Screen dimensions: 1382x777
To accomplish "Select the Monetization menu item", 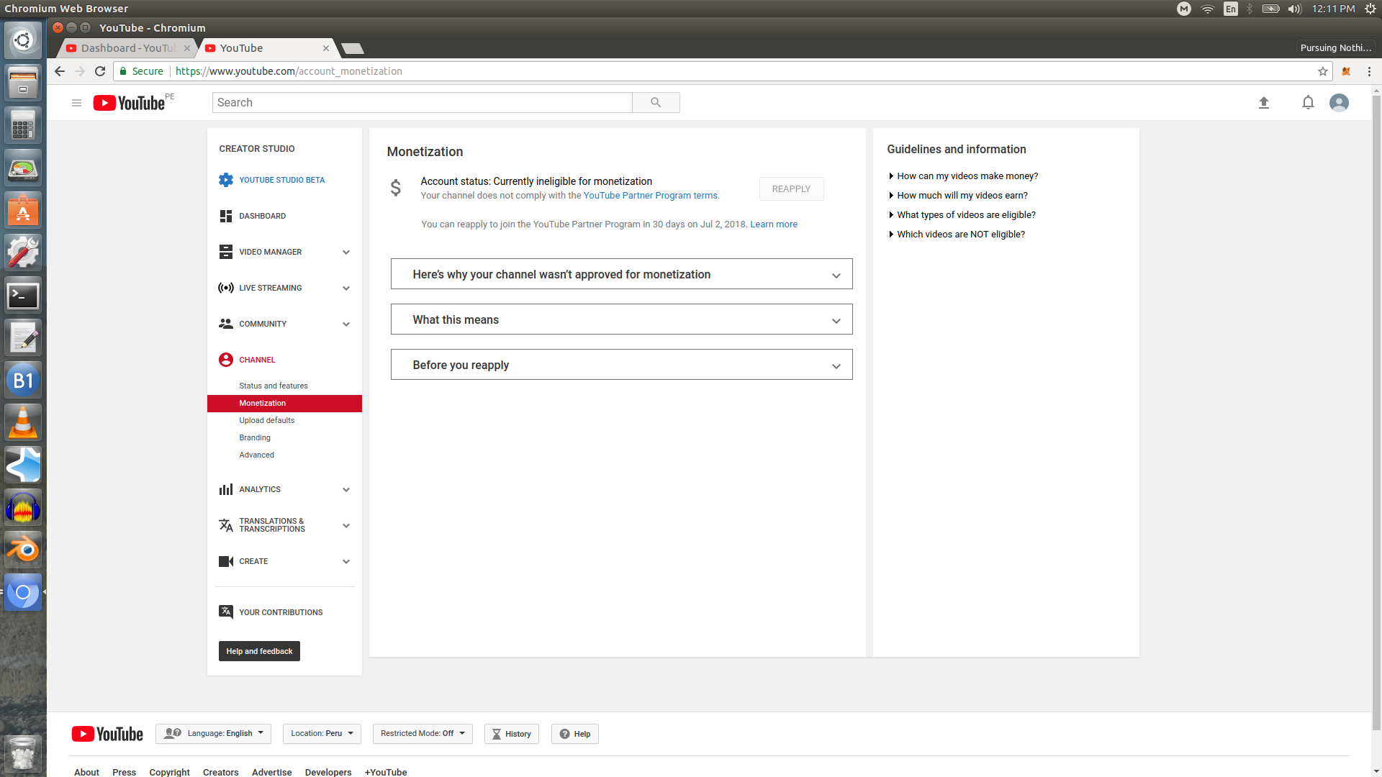I will click(284, 404).
